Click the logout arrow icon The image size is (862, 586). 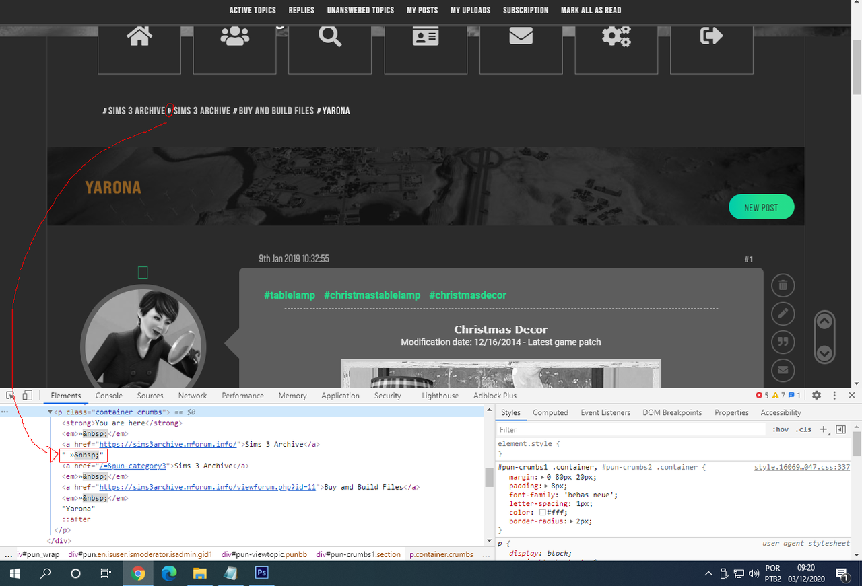click(x=711, y=36)
